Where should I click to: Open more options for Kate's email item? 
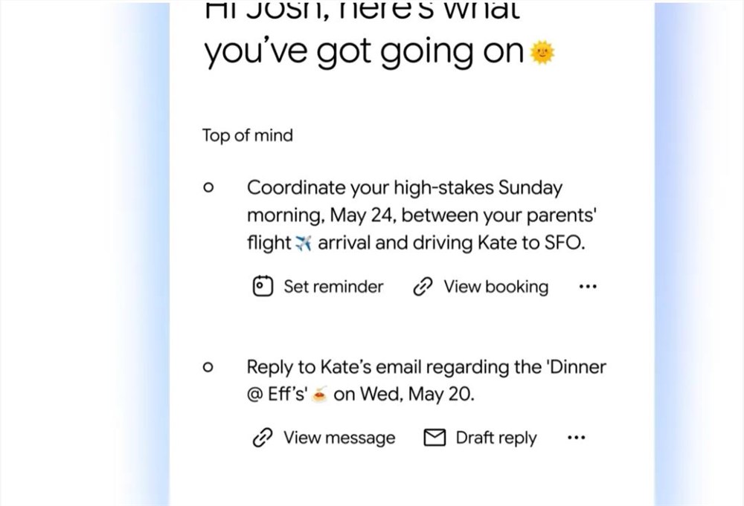coord(576,438)
